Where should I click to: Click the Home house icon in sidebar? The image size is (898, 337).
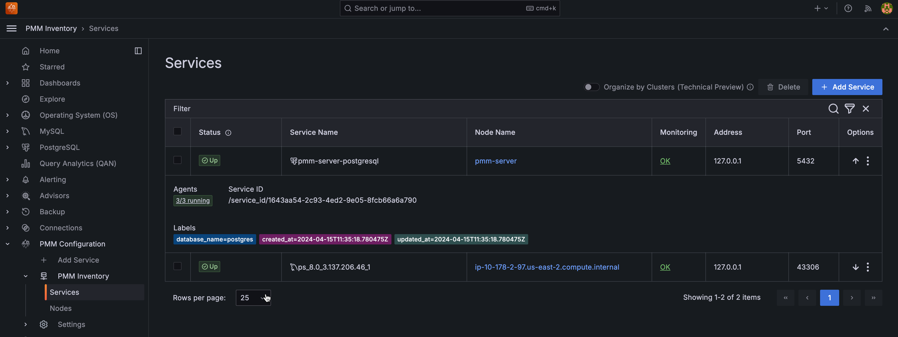[25, 51]
